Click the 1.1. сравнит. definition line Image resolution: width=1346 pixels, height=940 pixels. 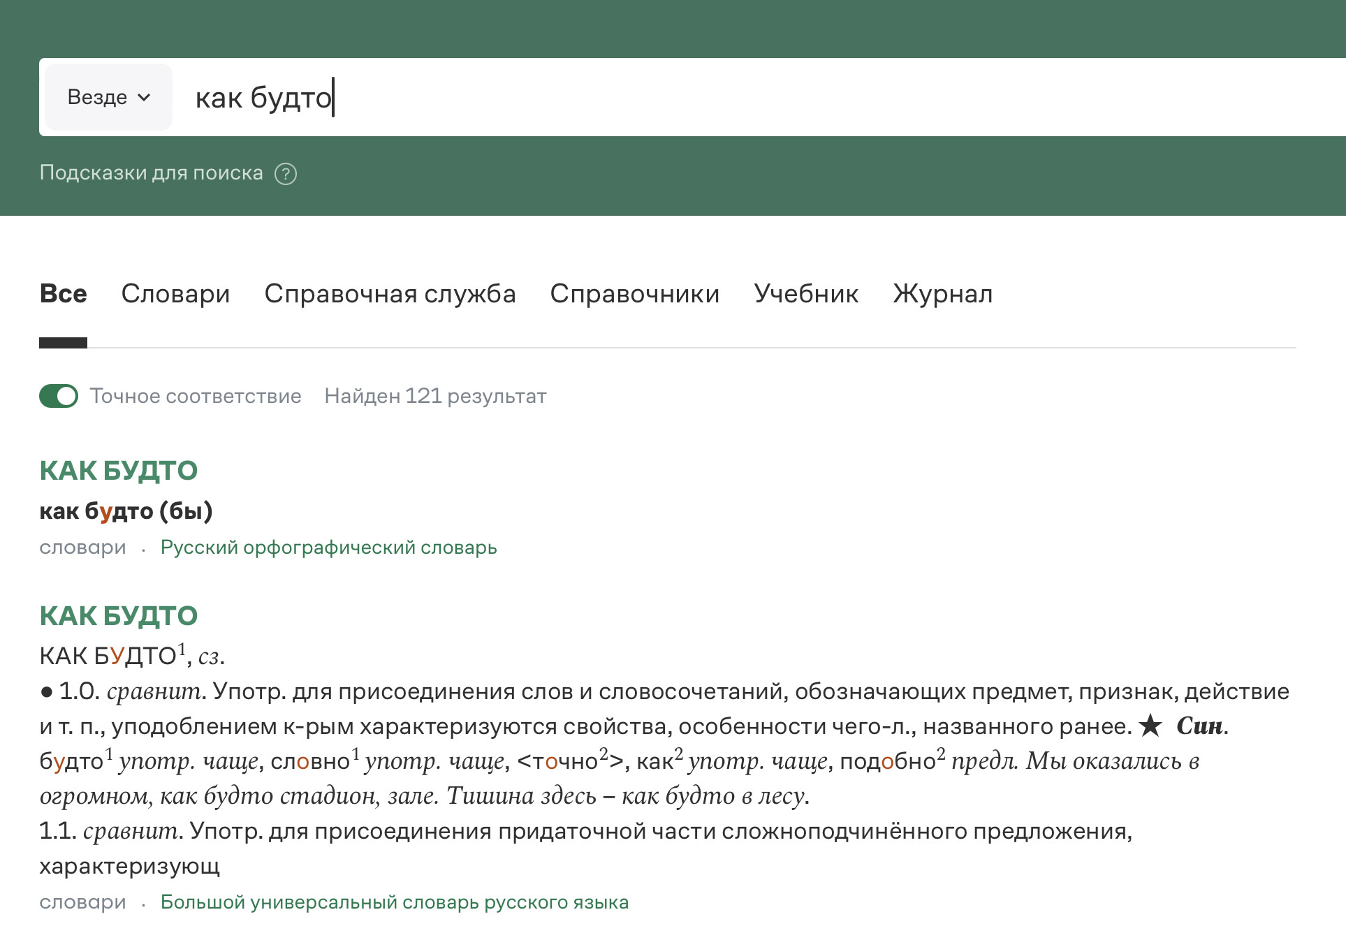tap(585, 831)
